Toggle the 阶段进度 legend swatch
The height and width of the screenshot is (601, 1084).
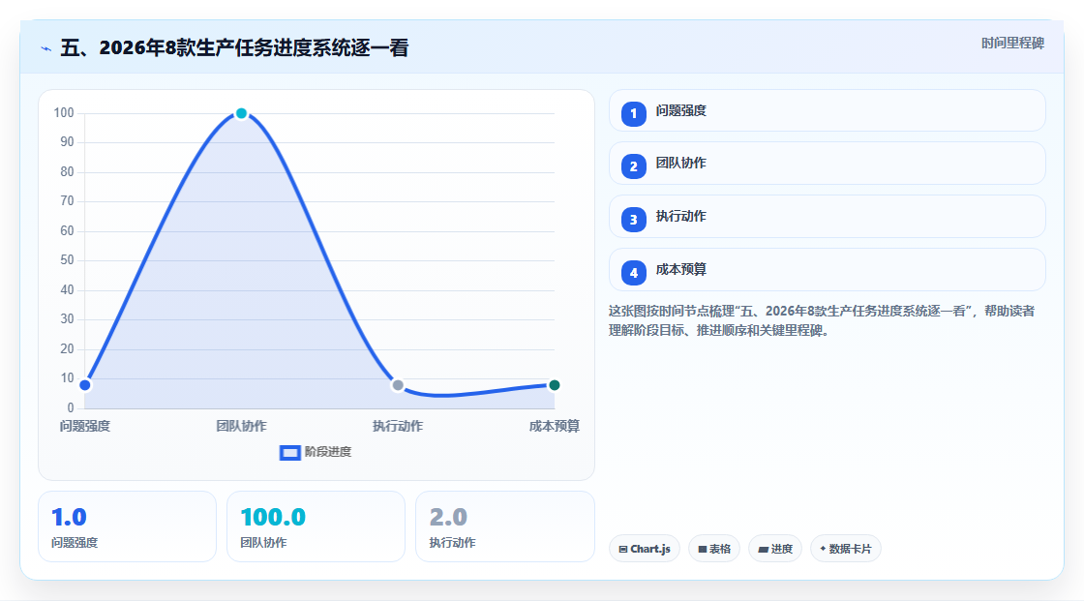[x=289, y=453]
